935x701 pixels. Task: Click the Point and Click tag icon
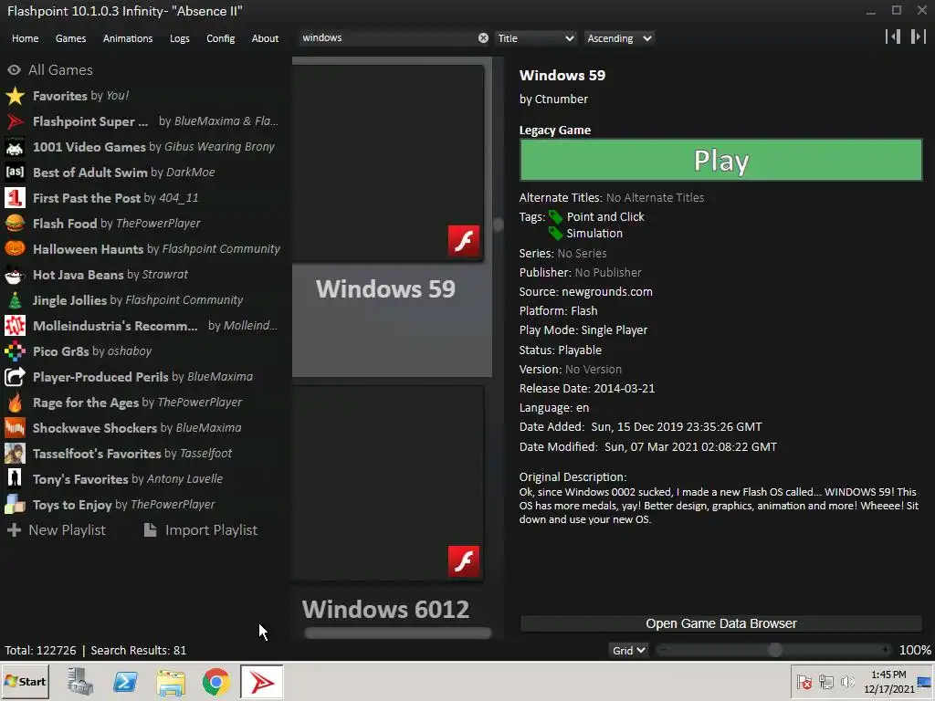[x=556, y=217]
